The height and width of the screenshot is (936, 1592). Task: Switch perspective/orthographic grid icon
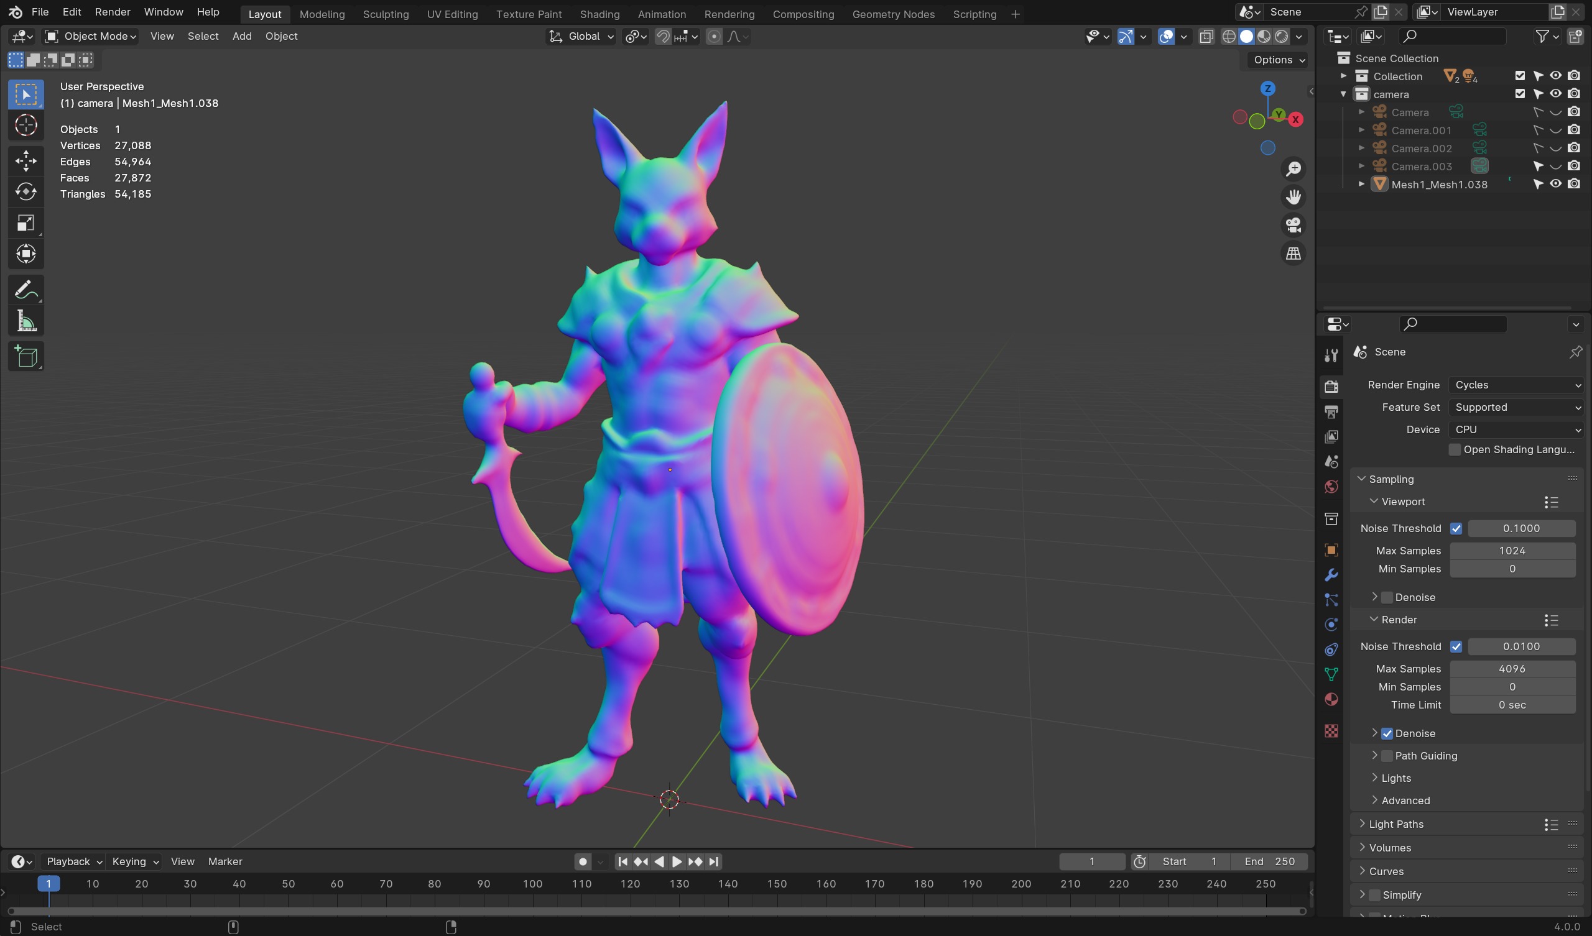[1293, 254]
